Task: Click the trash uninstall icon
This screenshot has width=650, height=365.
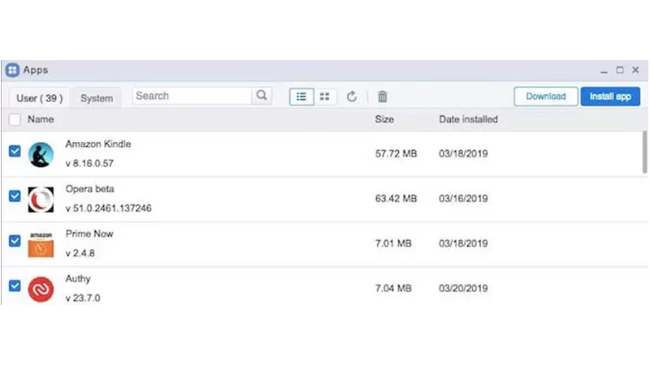Action: click(382, 97)
